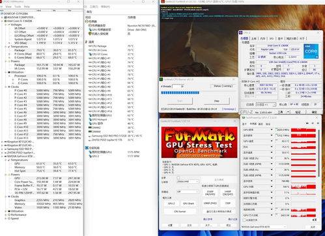Click the NVIDIA GeForce device icon in HWMonitor
The image size is (325, 236).
pyautogui.click(x=5, y=156)
